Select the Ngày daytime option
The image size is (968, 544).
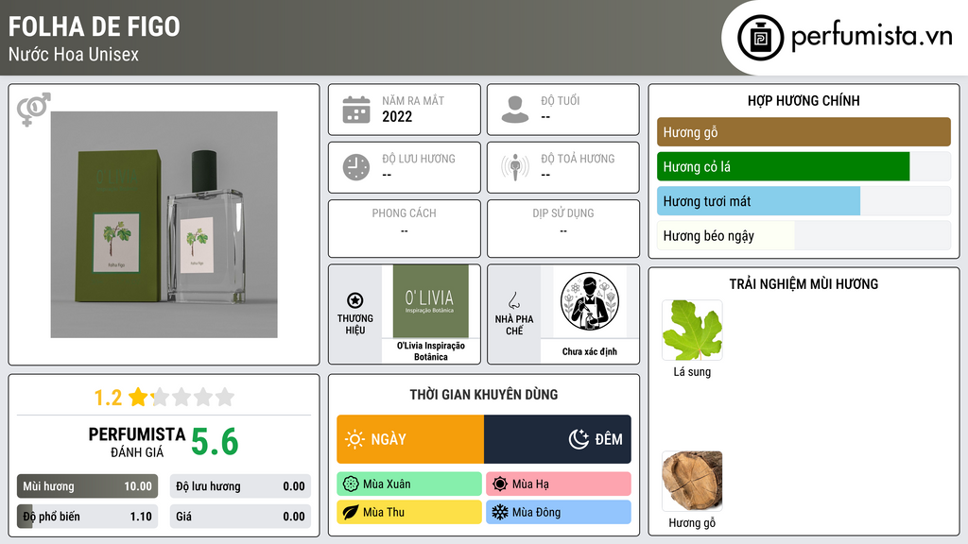410,439
